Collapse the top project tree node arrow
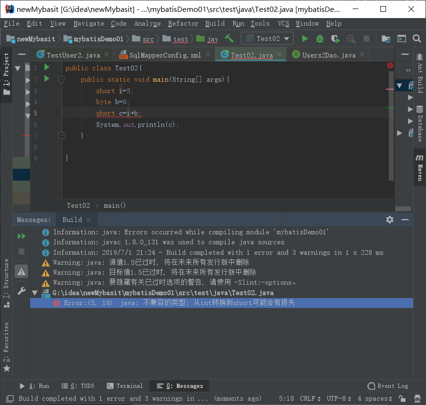The height and width of the screenshot is (405, 426). click(18, 68)
